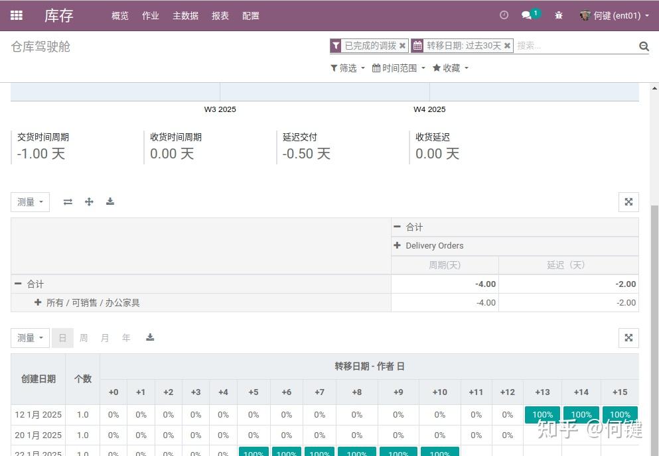
Task: Open the apps grid menu icon
Action: pyautogui.click(x=16, y=15)
